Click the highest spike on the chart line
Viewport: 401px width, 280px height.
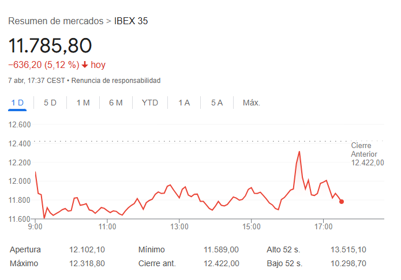tap(299, 152)
